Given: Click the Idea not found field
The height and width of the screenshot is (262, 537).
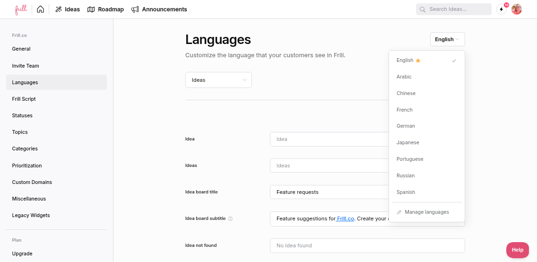Looking at the screenshot, I should coord(367,245).
